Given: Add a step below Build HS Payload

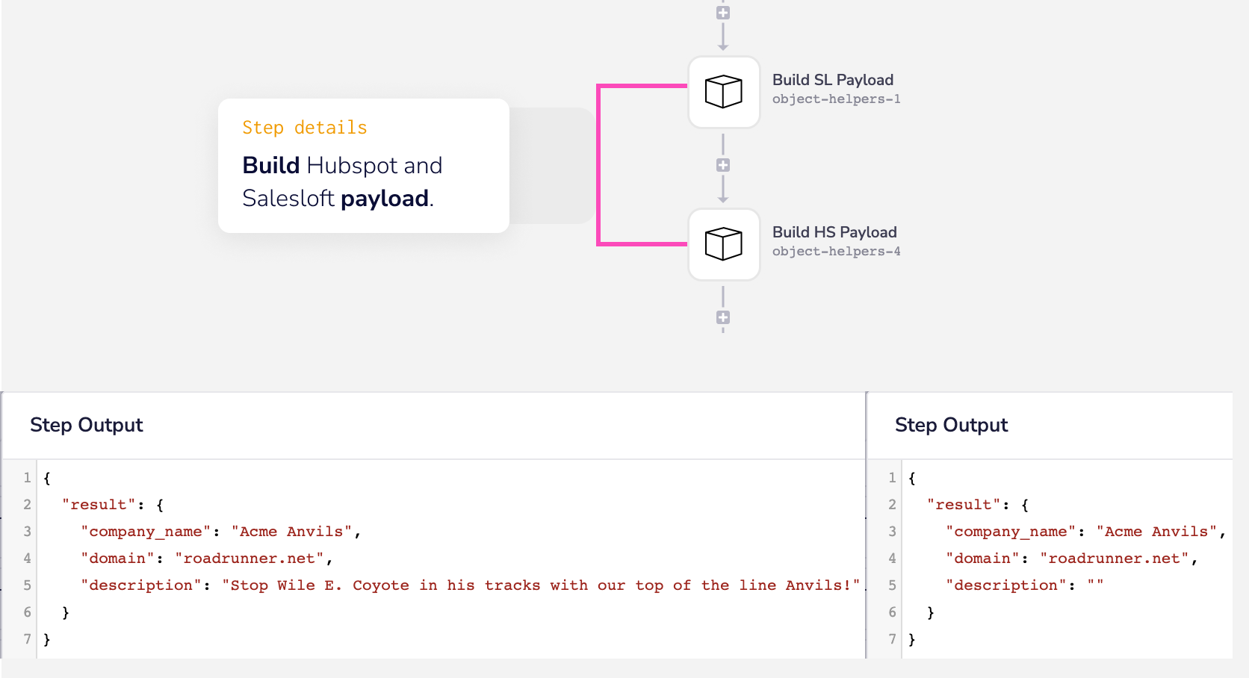Looking at the screenshot, I should (x=722, y=317).
